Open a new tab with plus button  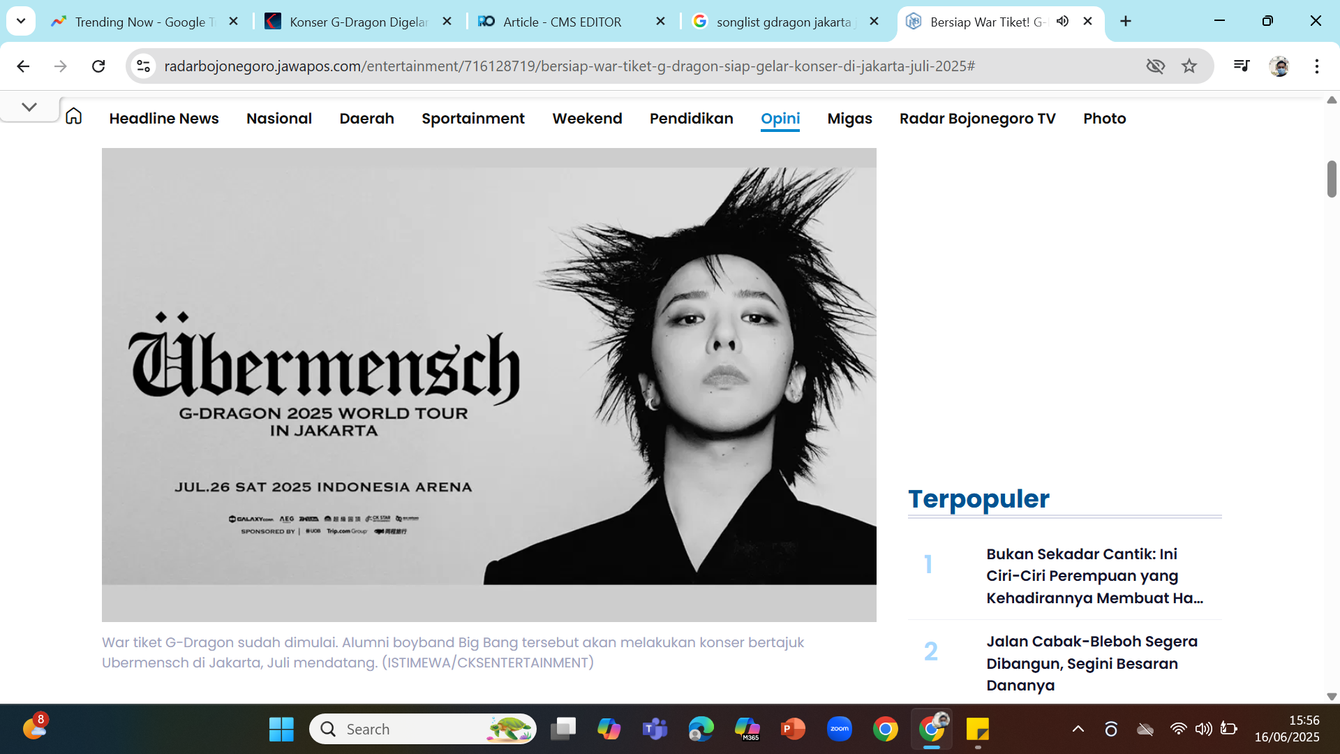(1126, 22)
